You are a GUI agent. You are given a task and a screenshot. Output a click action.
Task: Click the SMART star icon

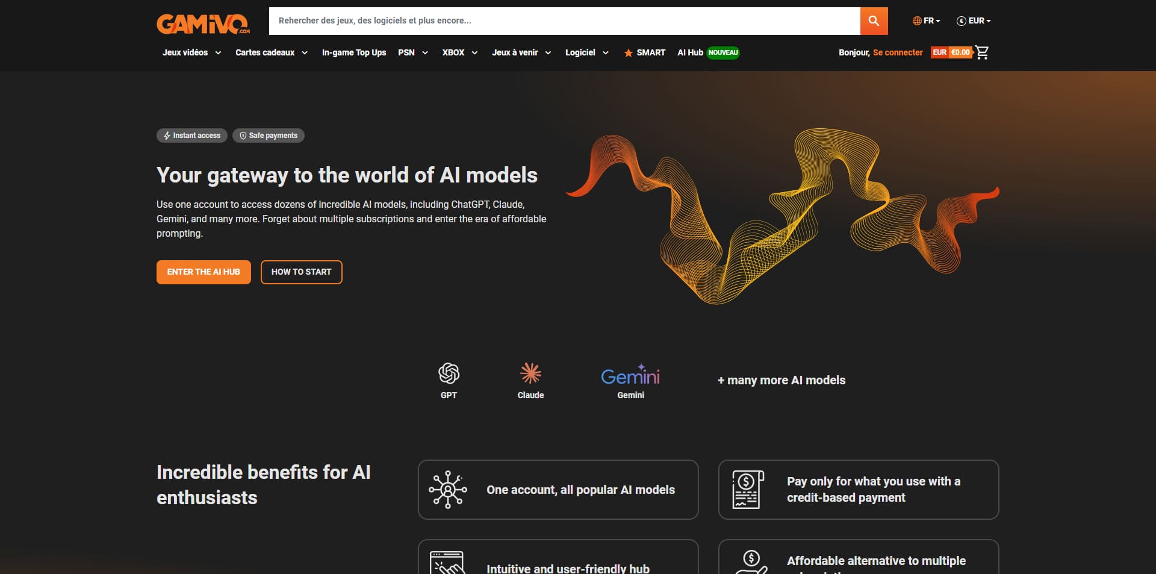[628, 53]
